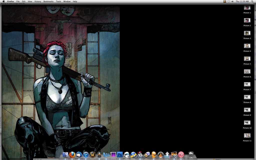Viewport: 256px width, 160px height.
Task: Open the Firefox application menu
Action: tap(10, 1)
